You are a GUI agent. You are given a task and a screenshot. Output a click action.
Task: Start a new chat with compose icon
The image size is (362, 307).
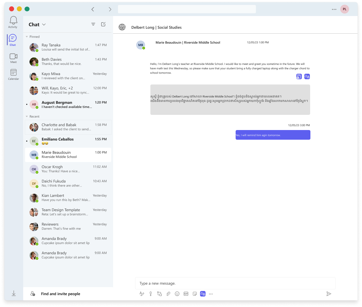[103, 24]
